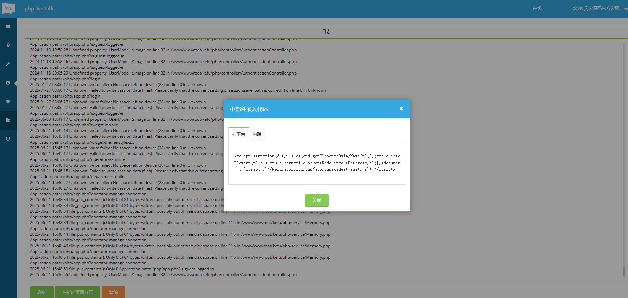The height and width of the screenshot is (298, 628).
Task: Open the map pin visitors icon
Action: pos(8,45)
